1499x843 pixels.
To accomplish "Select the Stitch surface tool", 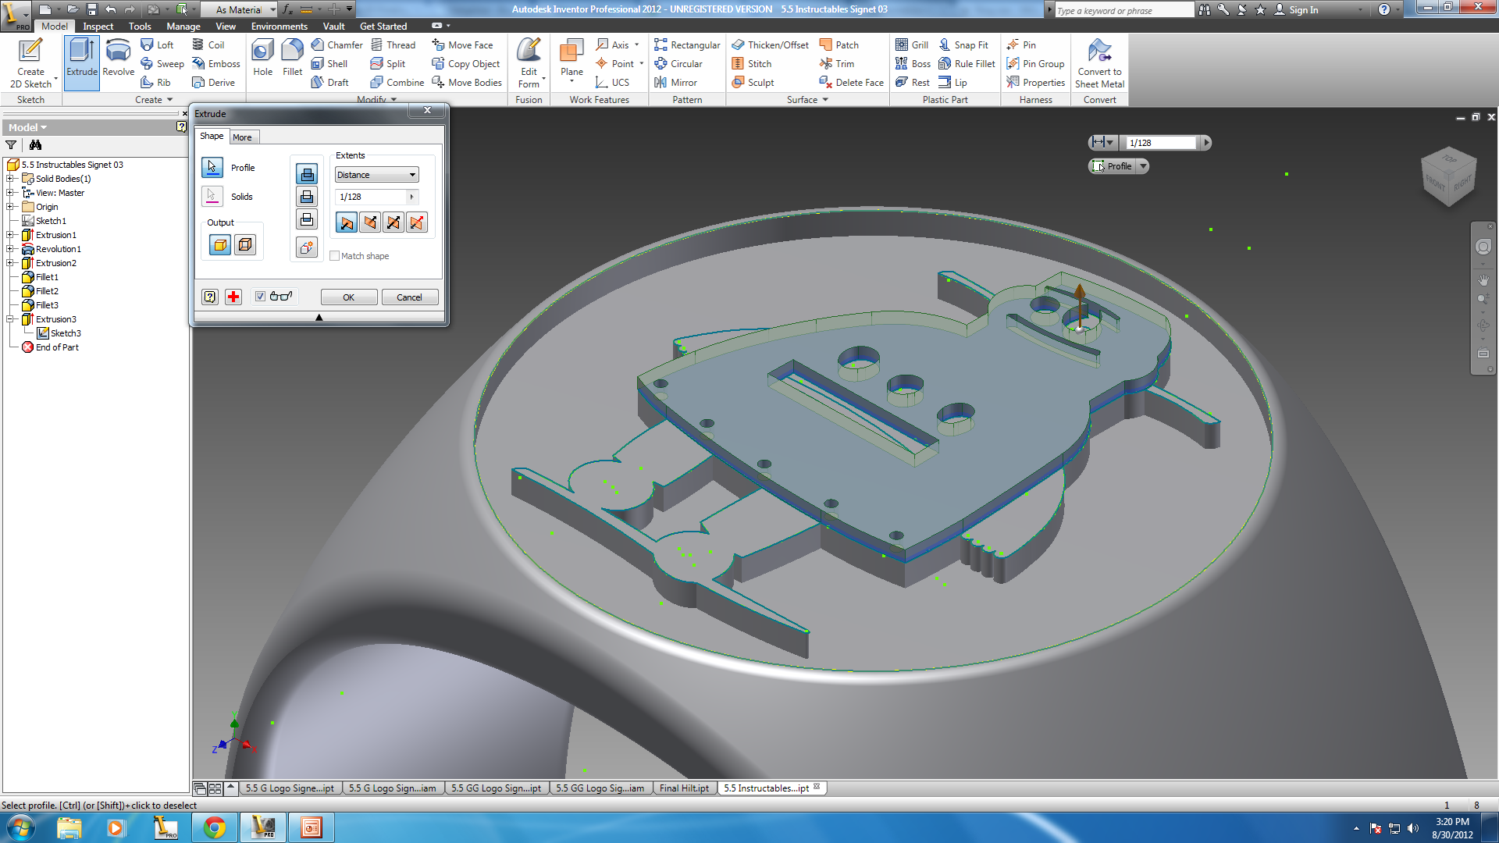I will tap(752, 64).
